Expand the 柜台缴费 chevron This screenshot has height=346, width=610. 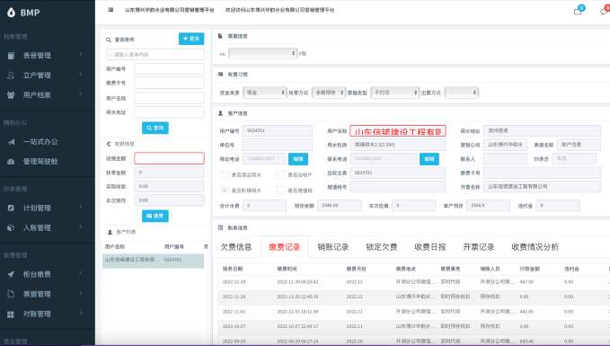coord(81,273)
